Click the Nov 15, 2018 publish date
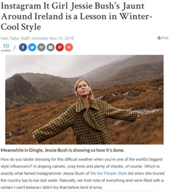 [62, 38]
